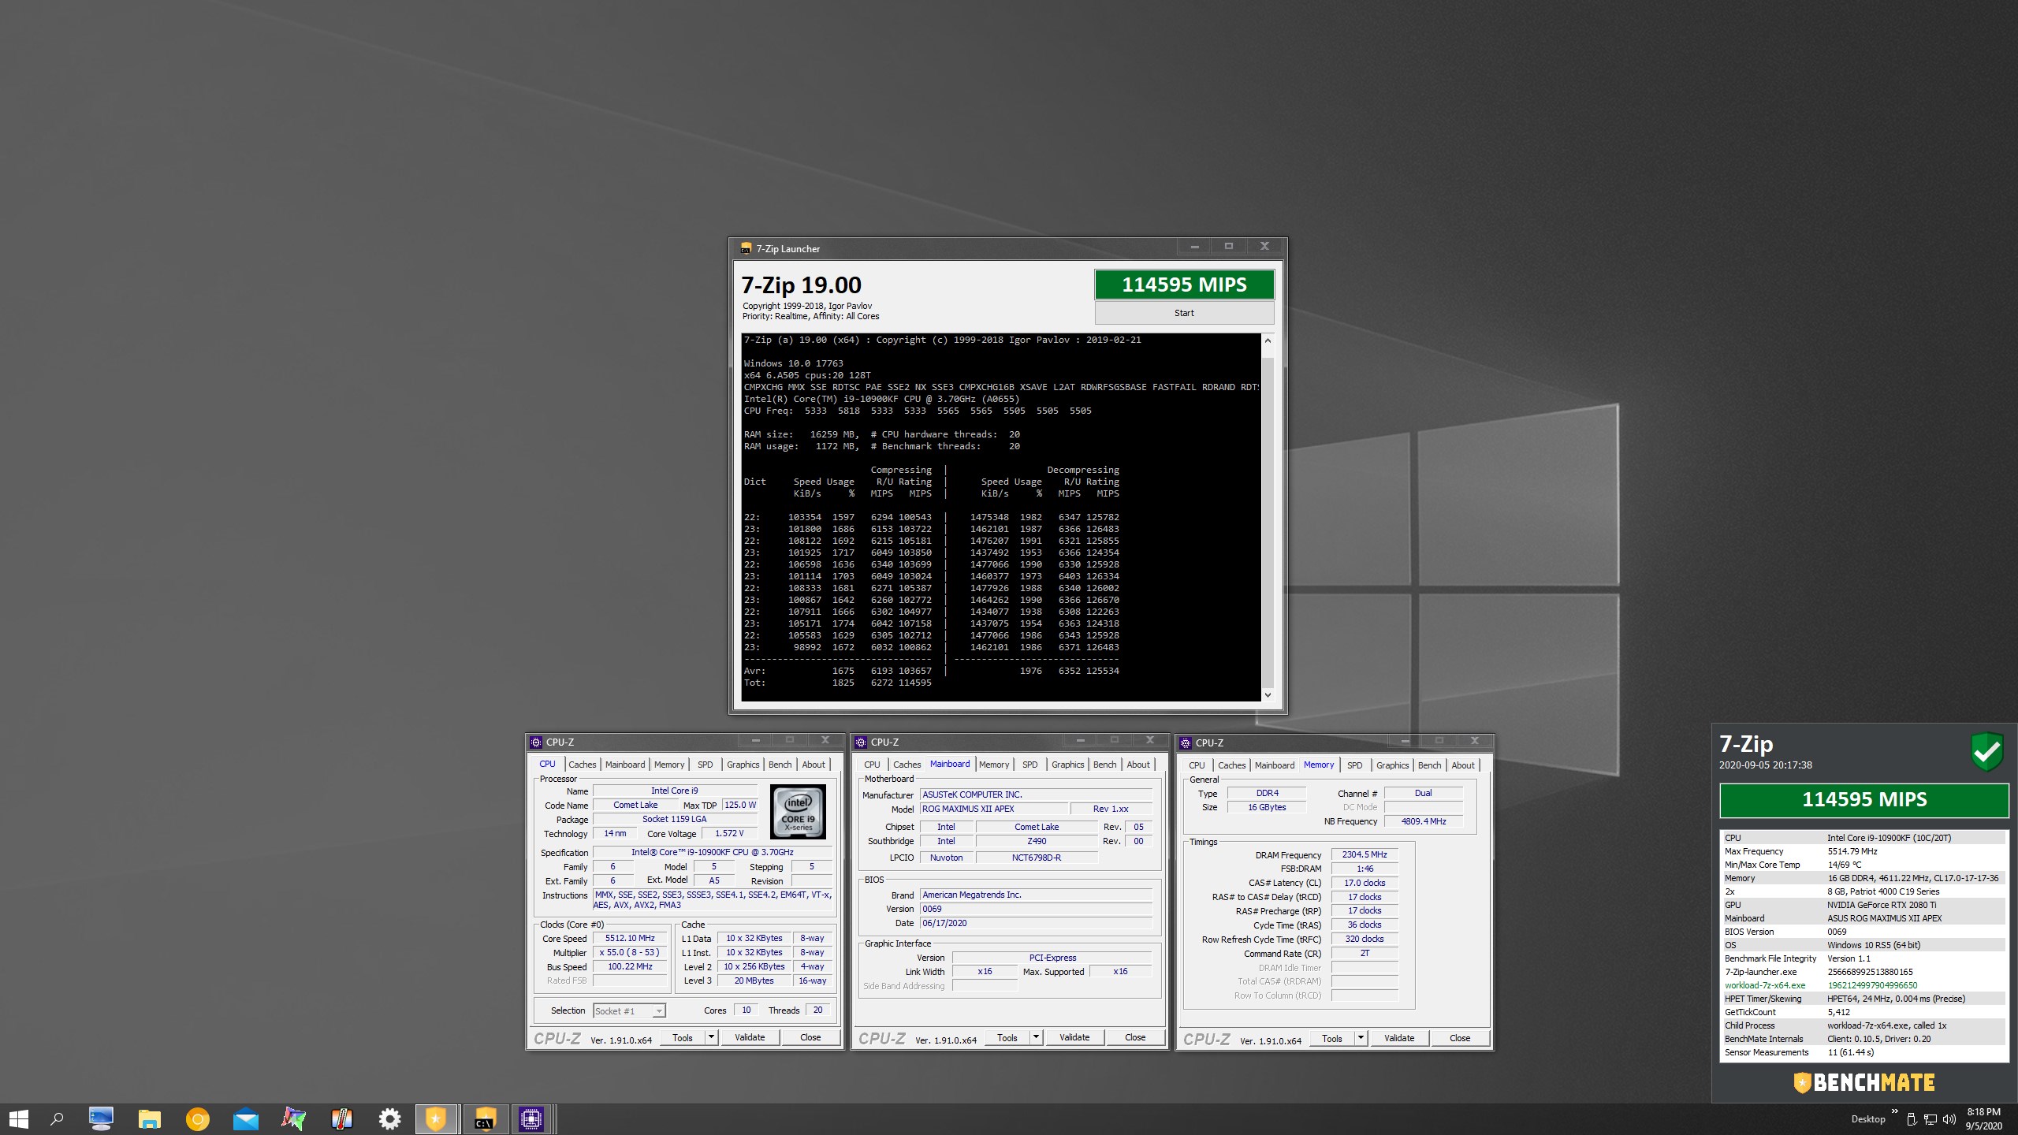Expand Tools dropdown arrow in Mainboard CPU-Z window

(x=1036, y=1037)
